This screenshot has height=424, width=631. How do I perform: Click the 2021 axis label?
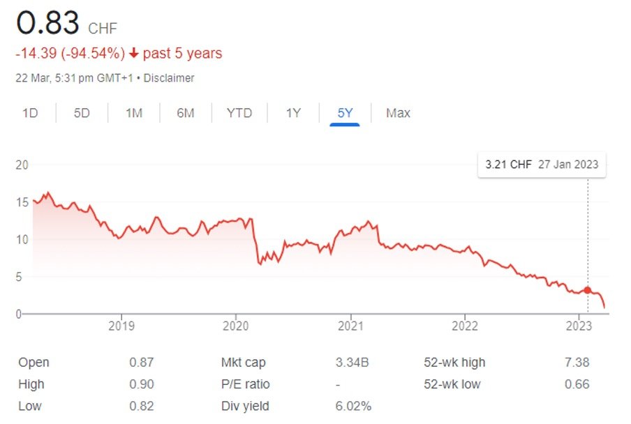[x=350, y=326]
